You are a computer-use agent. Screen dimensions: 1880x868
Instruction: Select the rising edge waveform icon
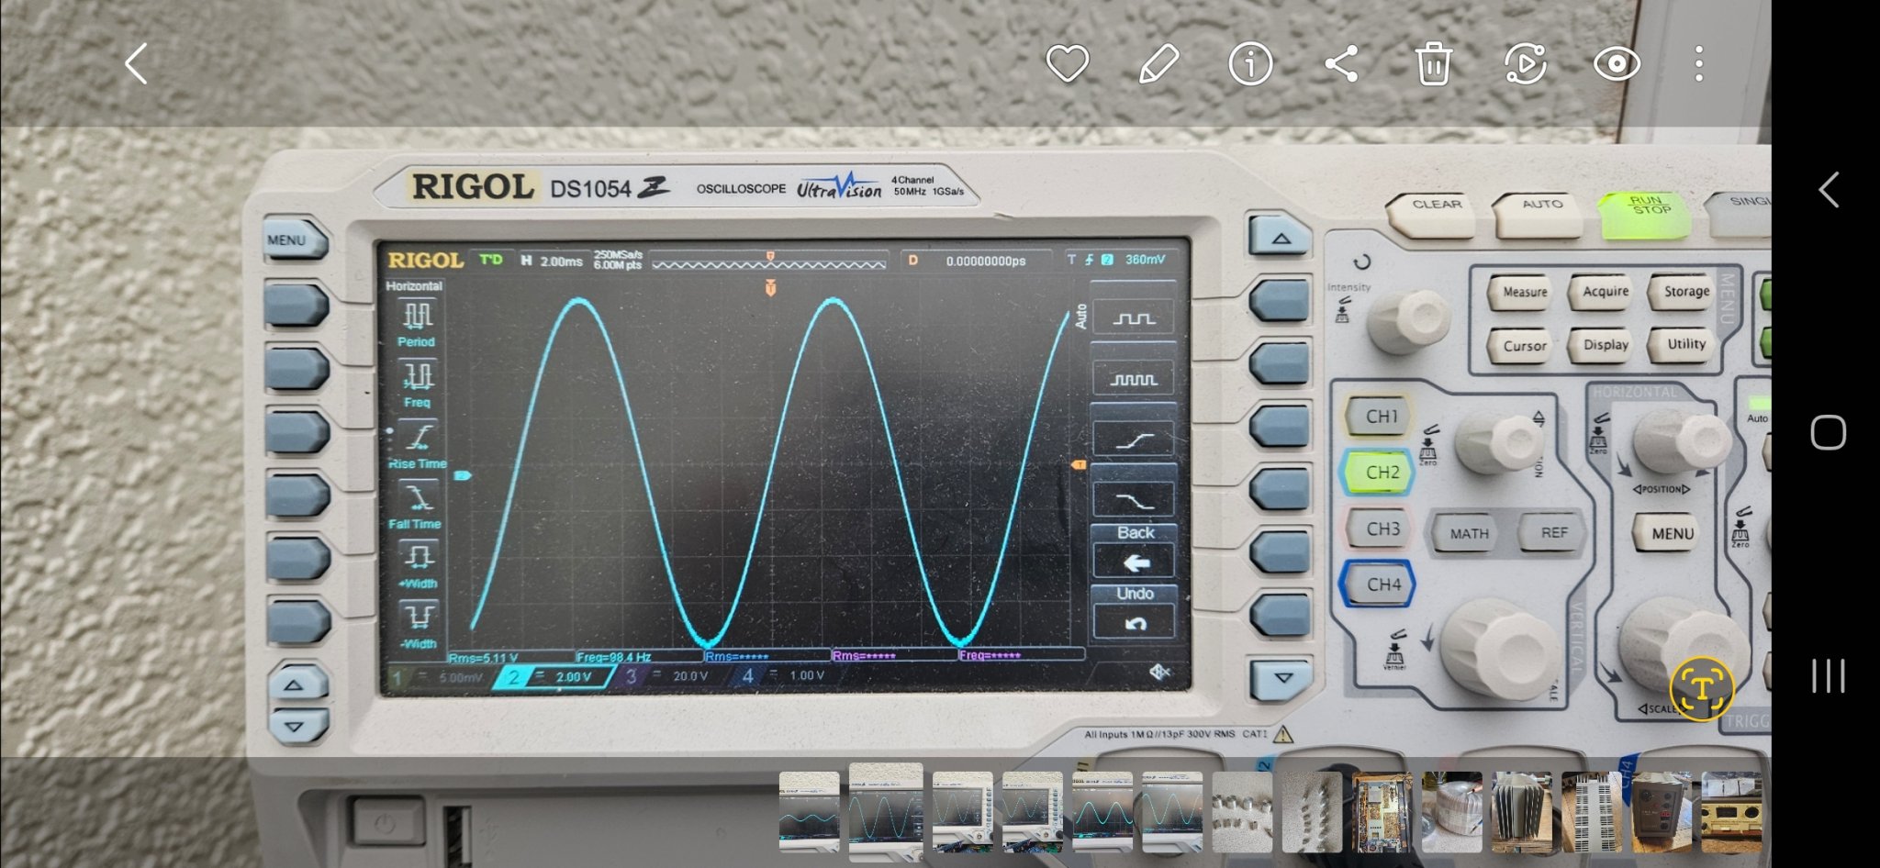pos(1134,441)
